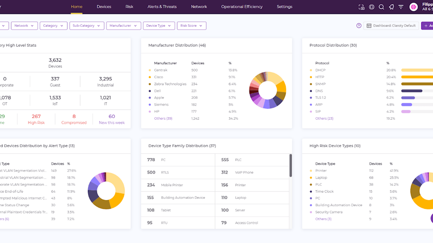Click the screenshot capture icon
Viewport: 433px width, 243px height.
point(362,7)
